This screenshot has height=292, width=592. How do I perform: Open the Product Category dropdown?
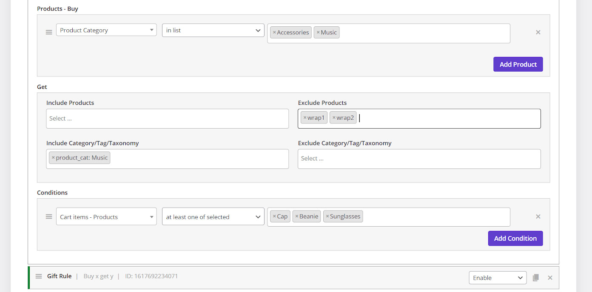pyautogui.click(x=106, y=30)
